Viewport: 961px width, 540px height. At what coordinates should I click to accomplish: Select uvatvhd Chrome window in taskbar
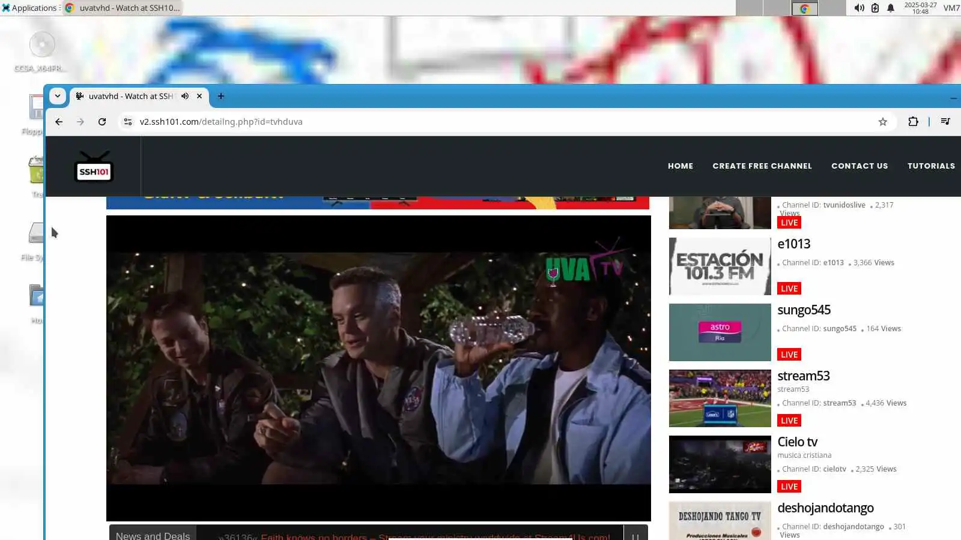[123, 8]
